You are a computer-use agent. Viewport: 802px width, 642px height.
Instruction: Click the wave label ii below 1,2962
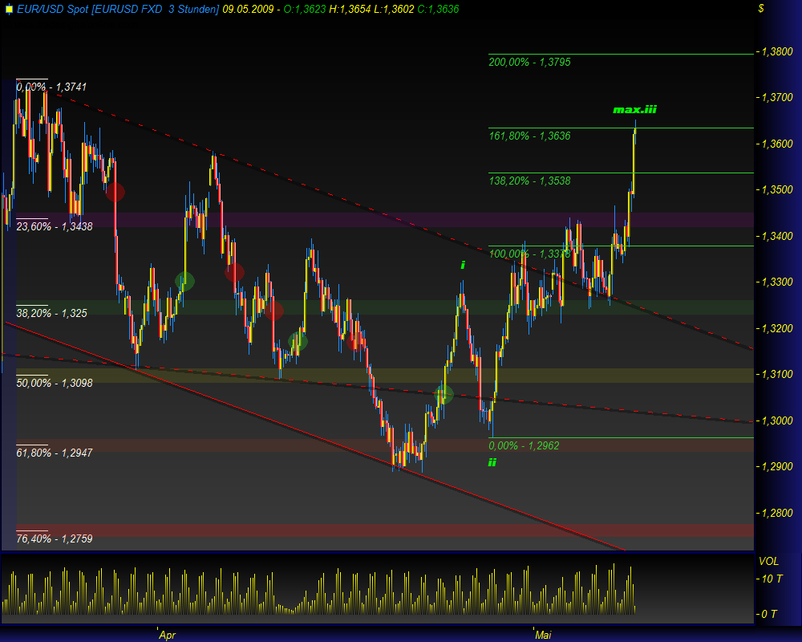pyautogui.click(x=492, y=461)
